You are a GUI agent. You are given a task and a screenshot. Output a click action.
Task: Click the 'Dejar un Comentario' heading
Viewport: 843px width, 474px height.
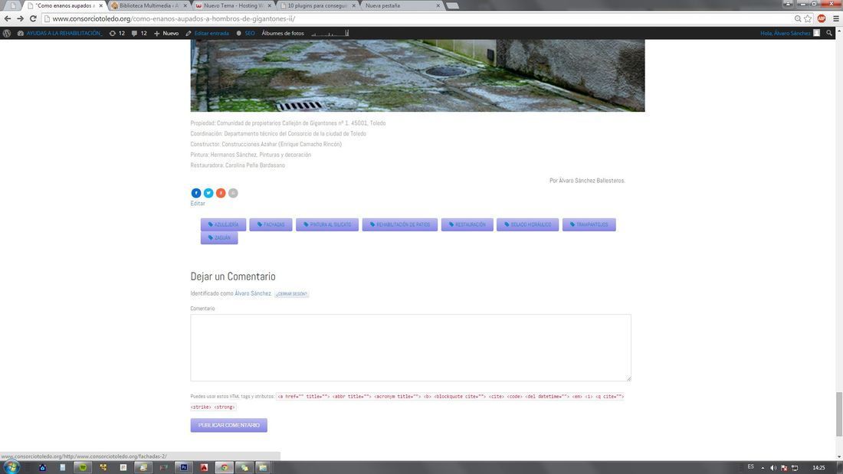tap(233, 276)
